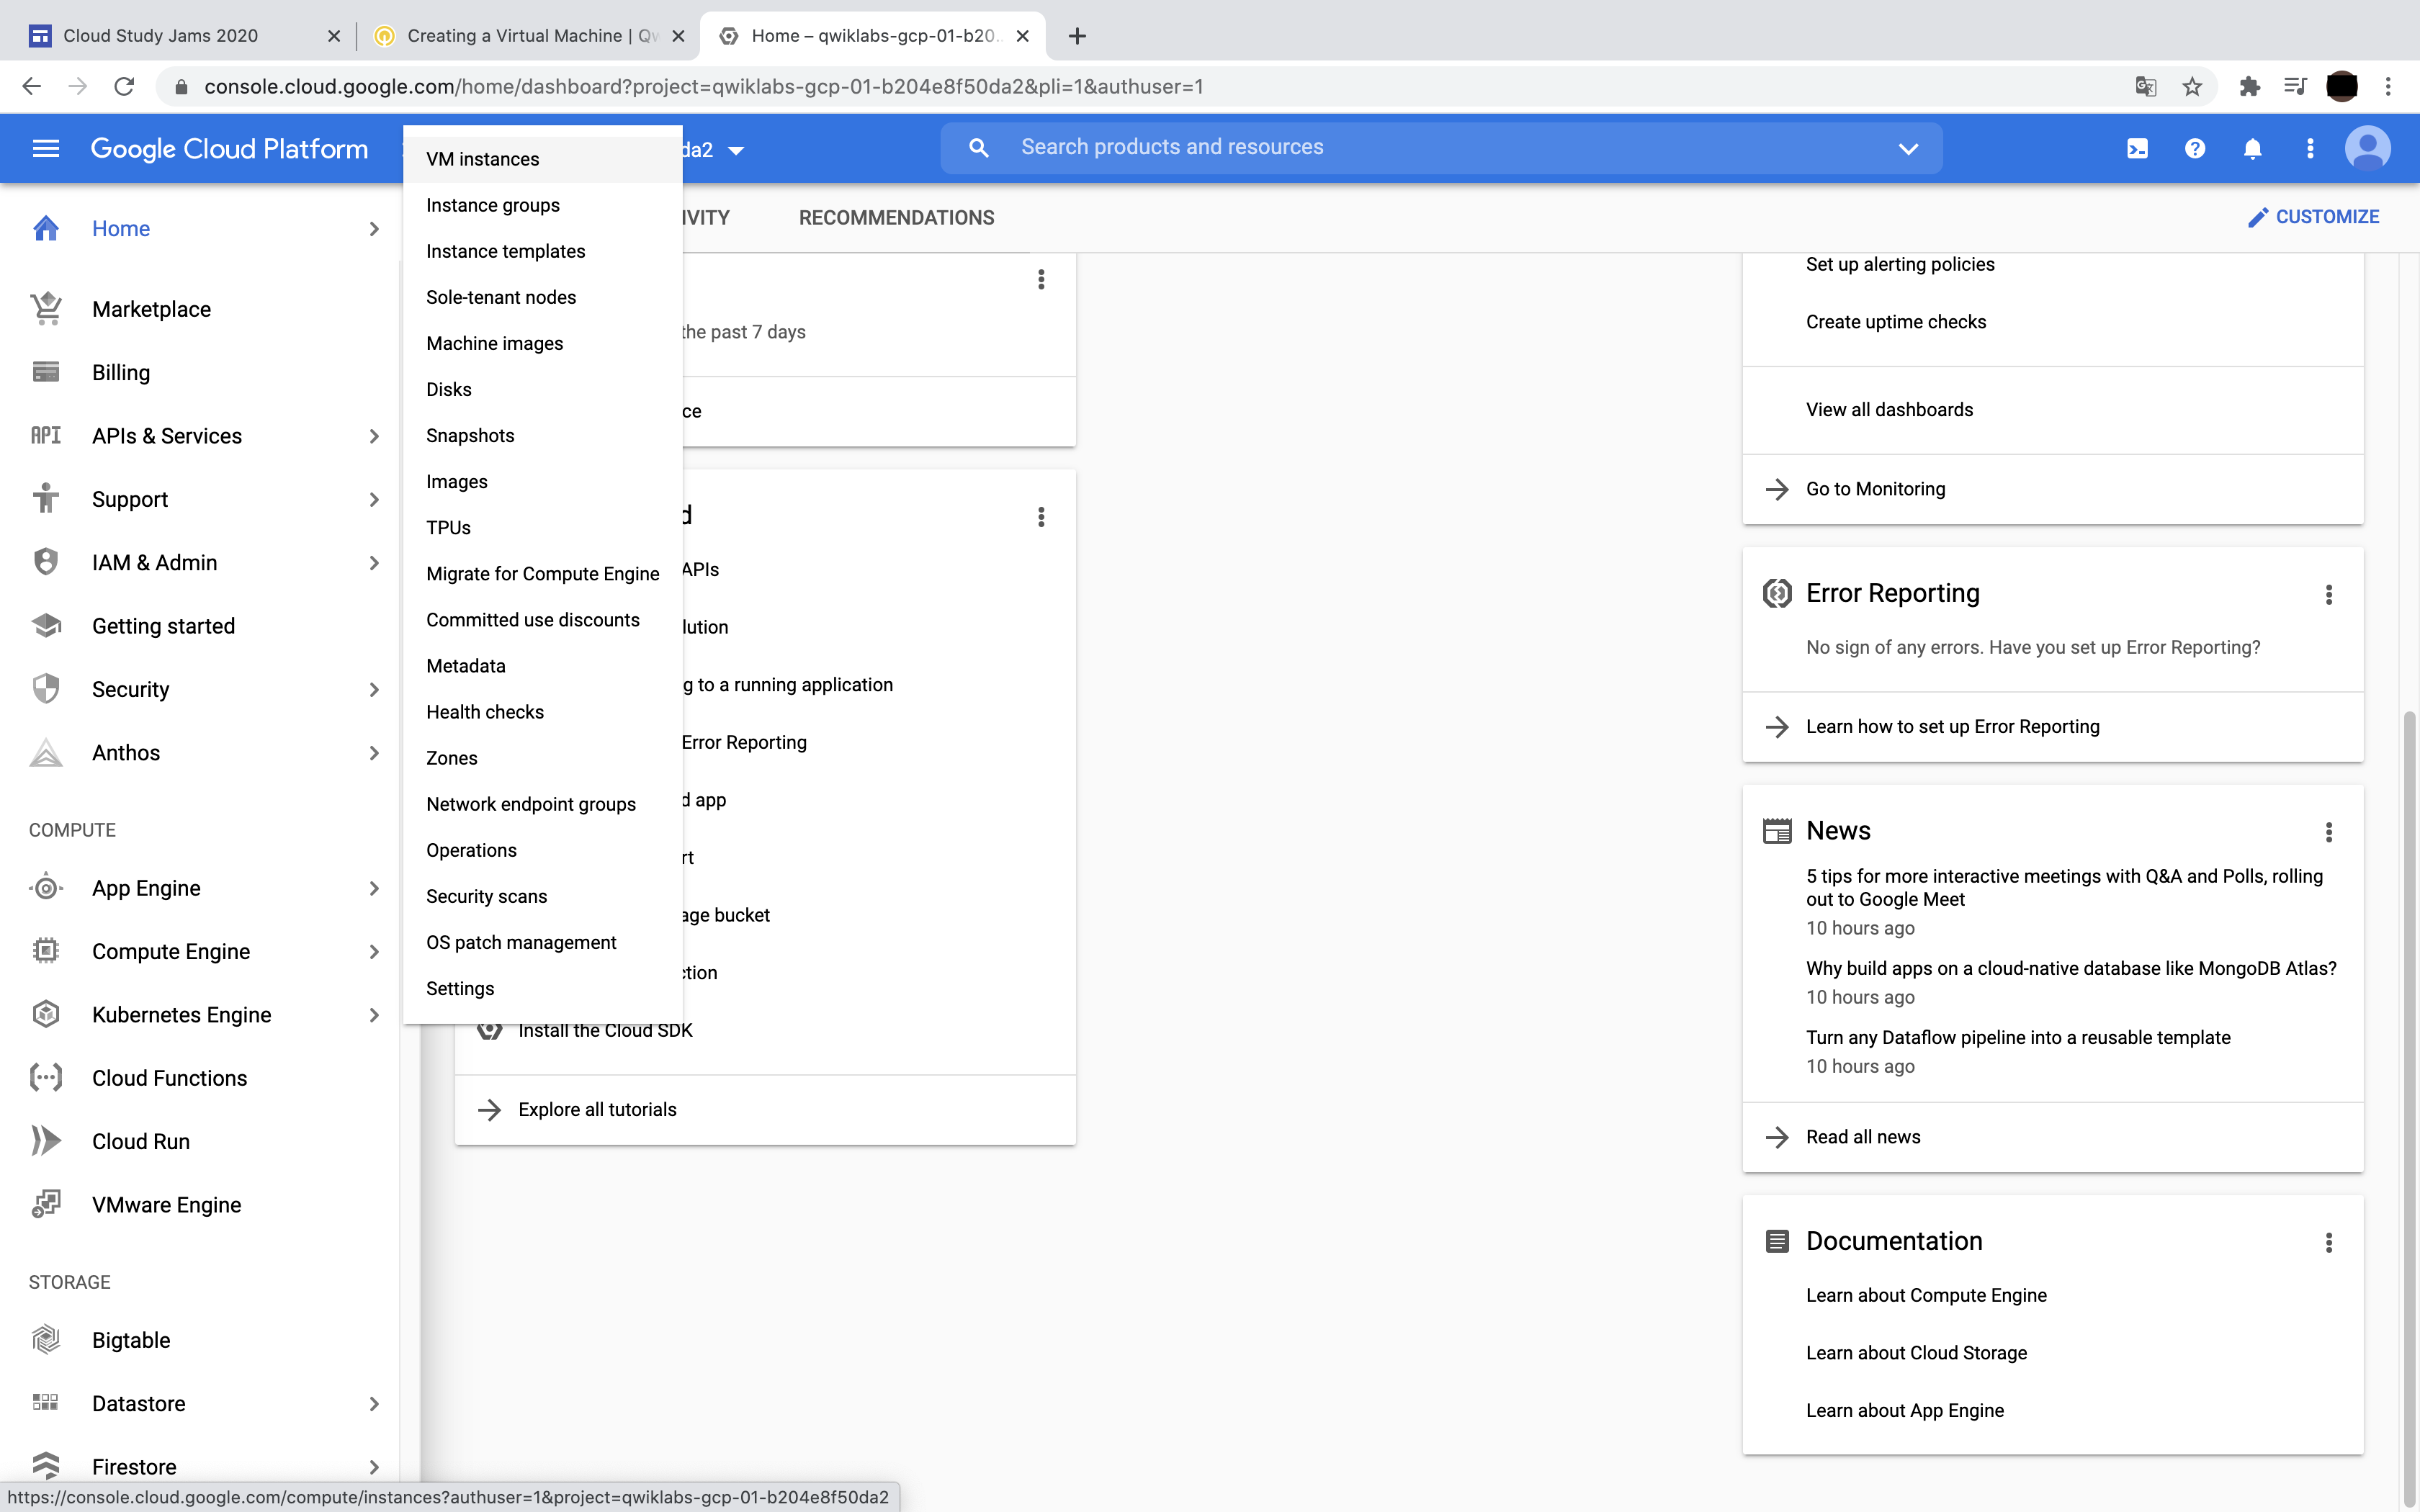The width and height of the screenshot is (2420, 1512).
Task: Click the Search products and resources field
Action: pyautogui.click(x=1400, y=148)
